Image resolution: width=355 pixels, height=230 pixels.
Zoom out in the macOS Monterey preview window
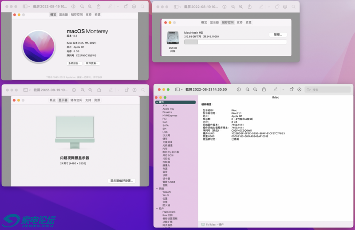82,7
